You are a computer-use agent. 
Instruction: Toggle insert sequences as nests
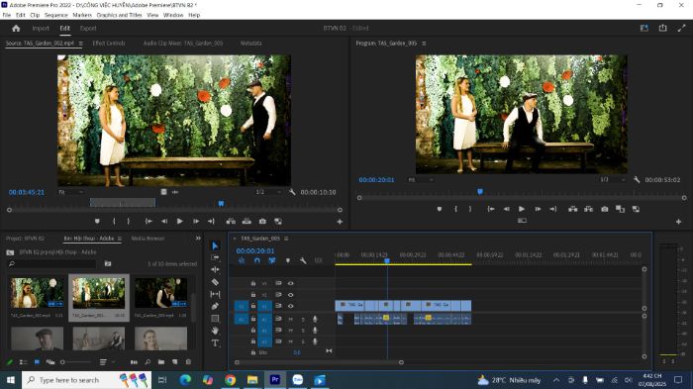pyautogui.click(x=242, y=260)
